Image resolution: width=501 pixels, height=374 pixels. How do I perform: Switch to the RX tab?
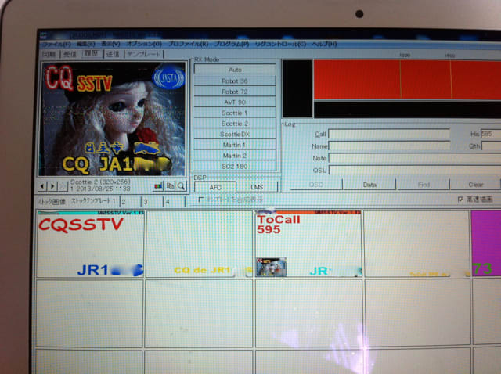(70, 54)
